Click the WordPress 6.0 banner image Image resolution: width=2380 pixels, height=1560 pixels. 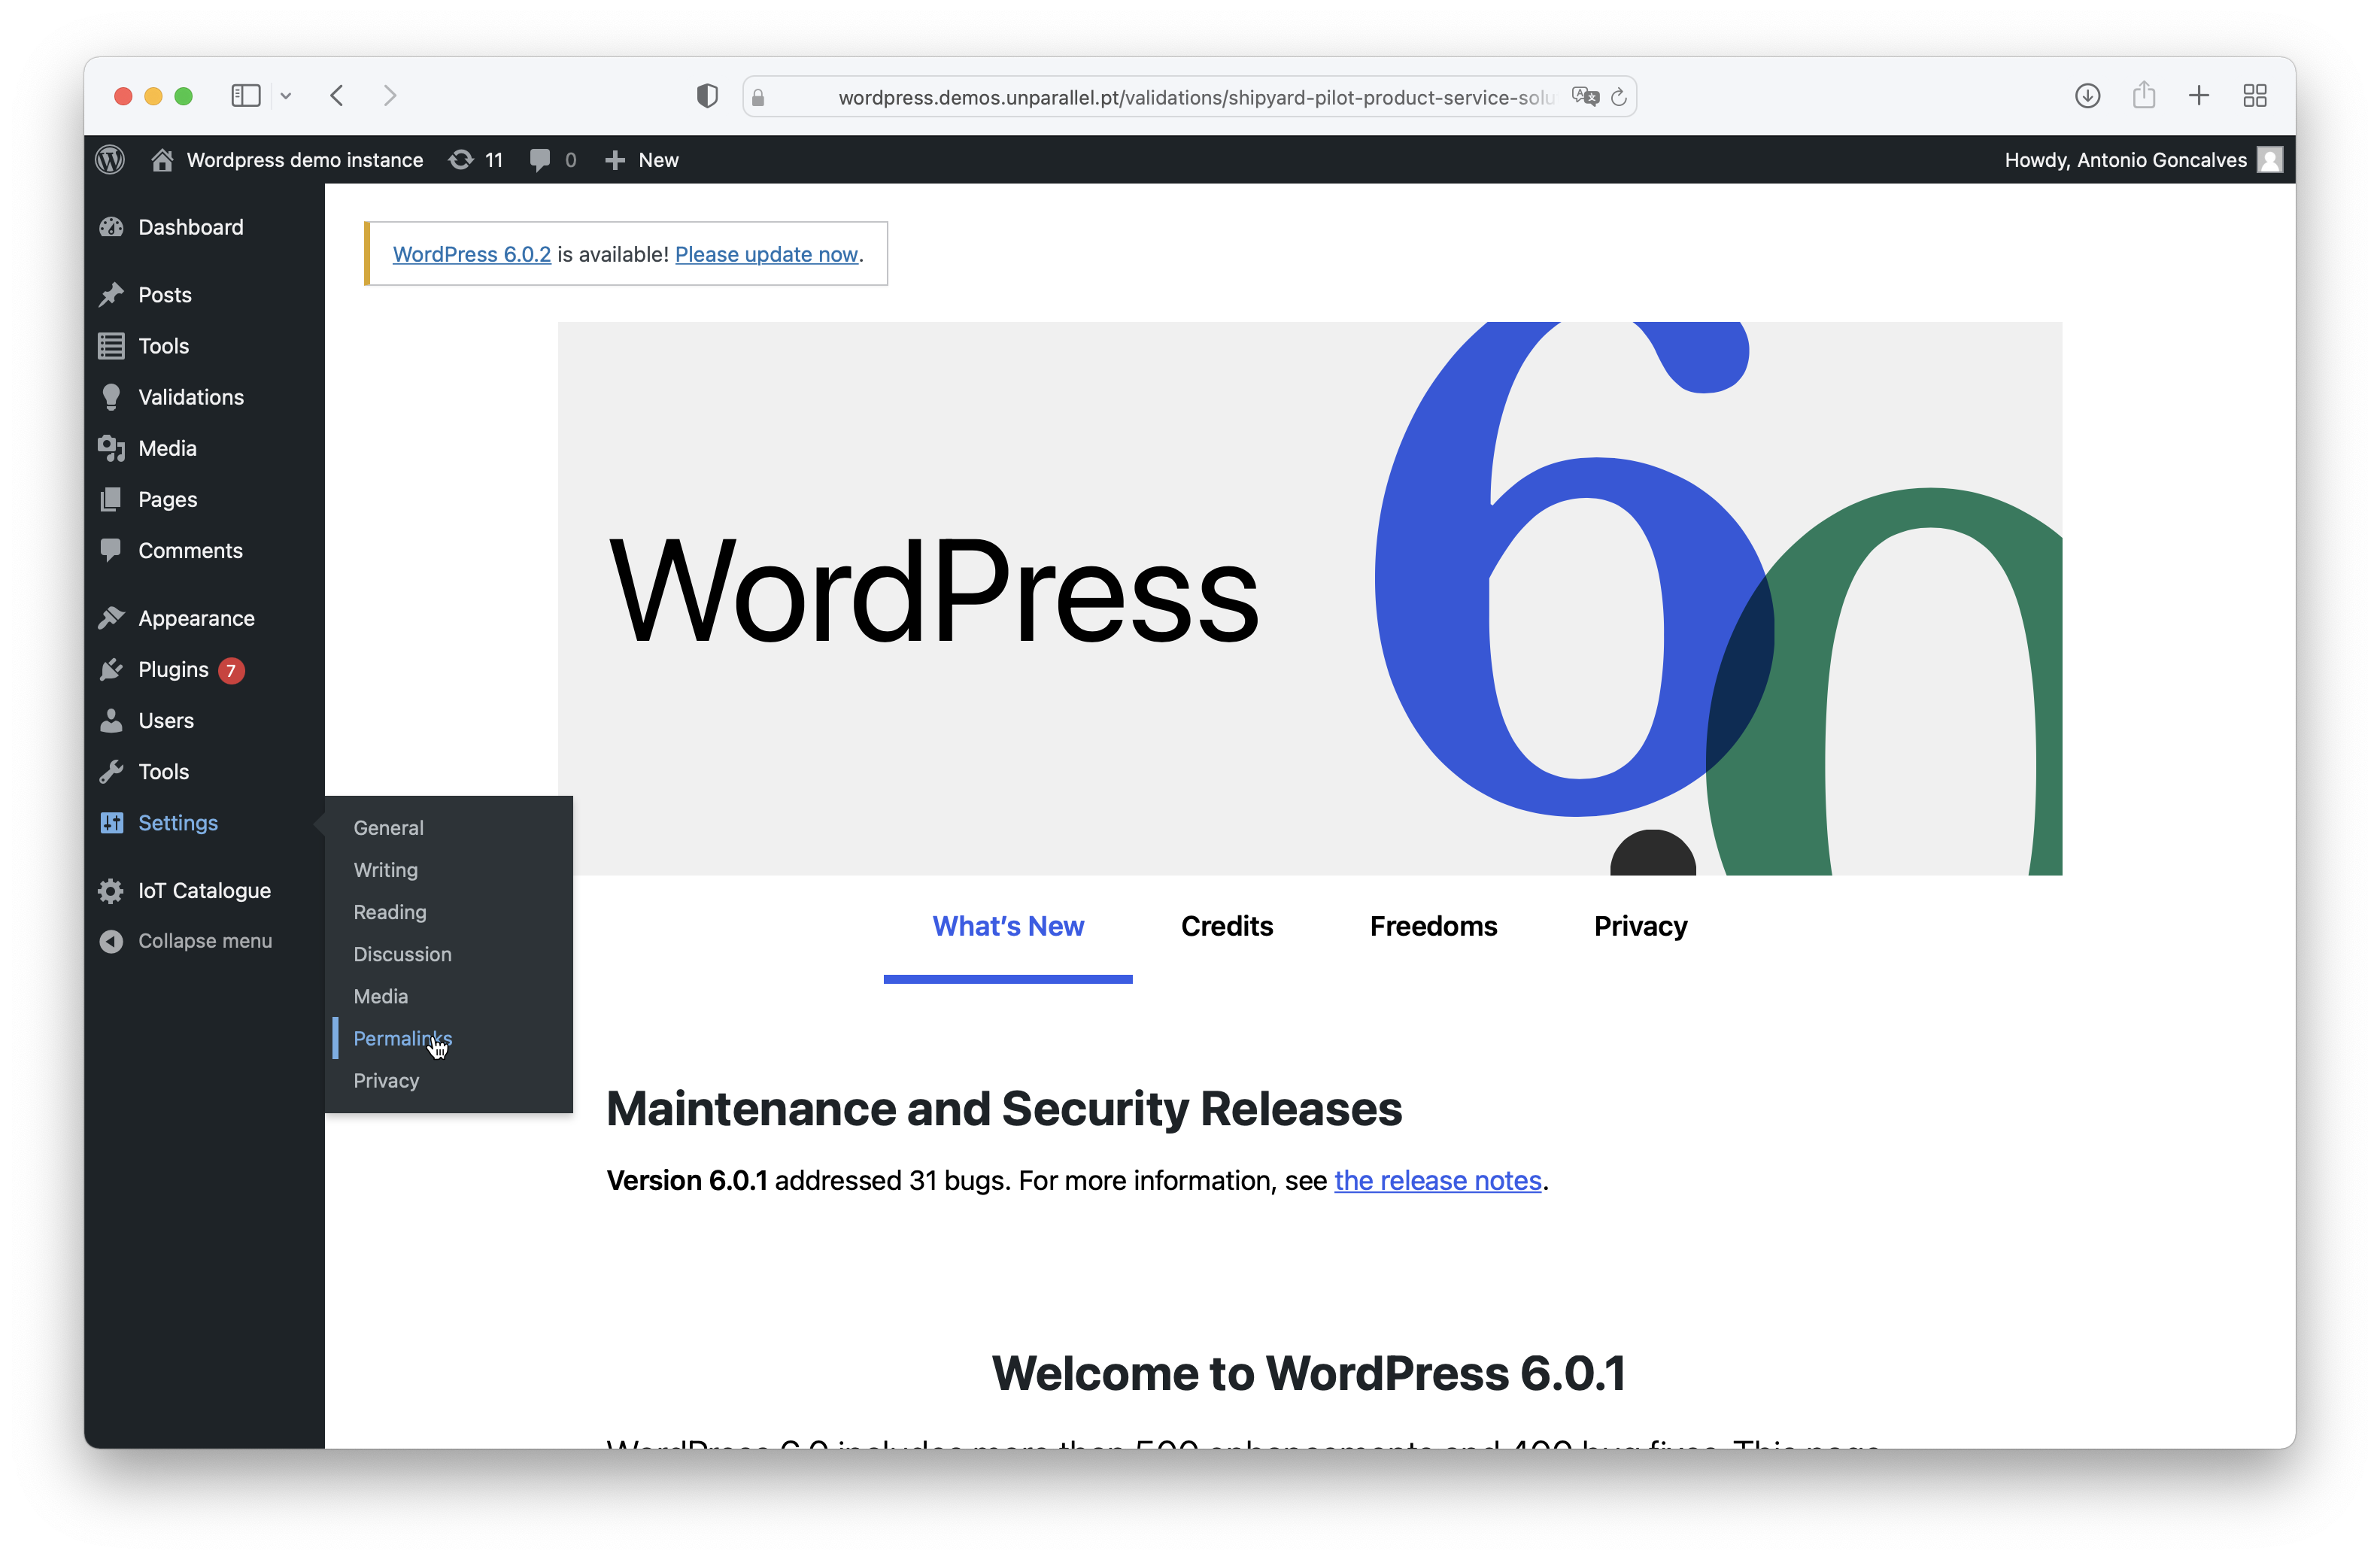pyautogui.click(x=1310, y=598)
